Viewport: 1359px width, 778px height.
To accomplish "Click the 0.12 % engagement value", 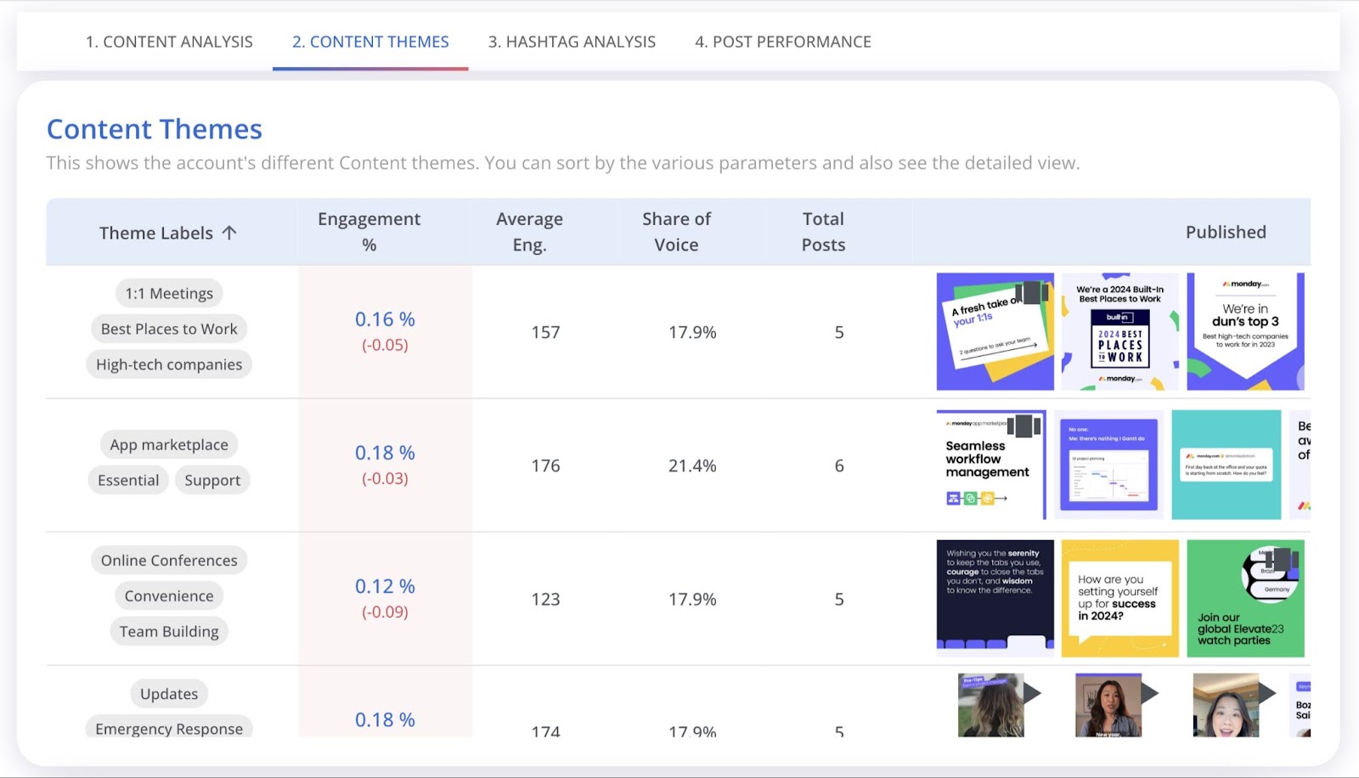I will tap(385, 586).
